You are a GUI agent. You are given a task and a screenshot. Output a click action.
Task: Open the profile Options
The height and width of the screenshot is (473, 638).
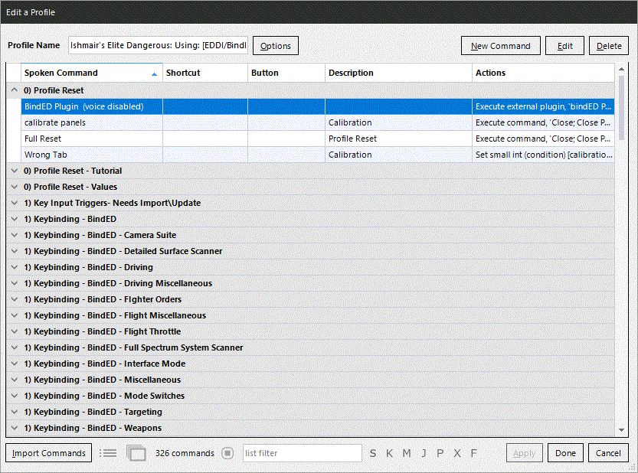[x=276, y=46]
